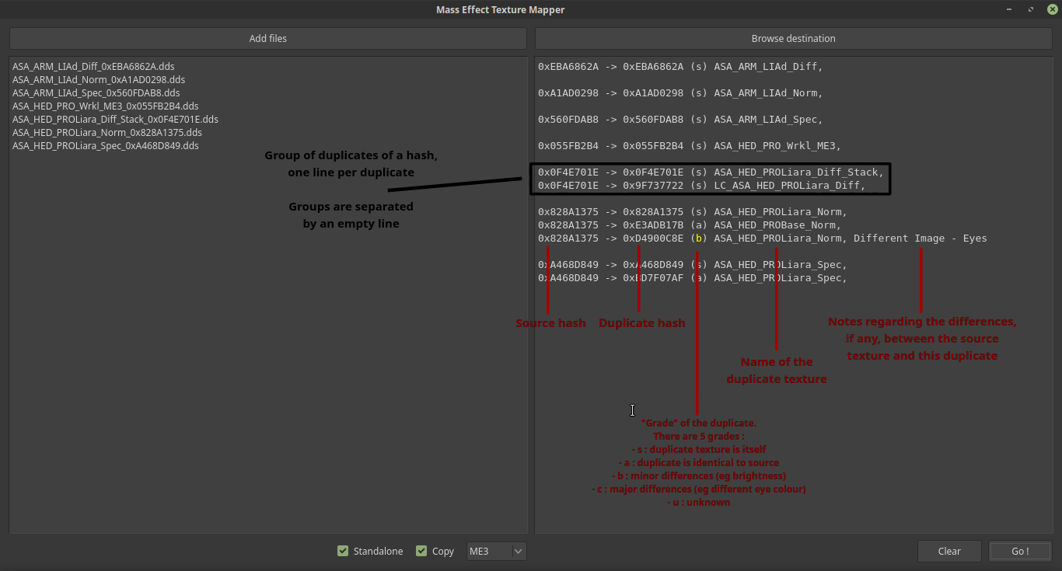Click output line 0x828A1375 (s) ASA_HED_PROLiara_Norm
This screenshot has height=571, width=1062.
(692, 212)
